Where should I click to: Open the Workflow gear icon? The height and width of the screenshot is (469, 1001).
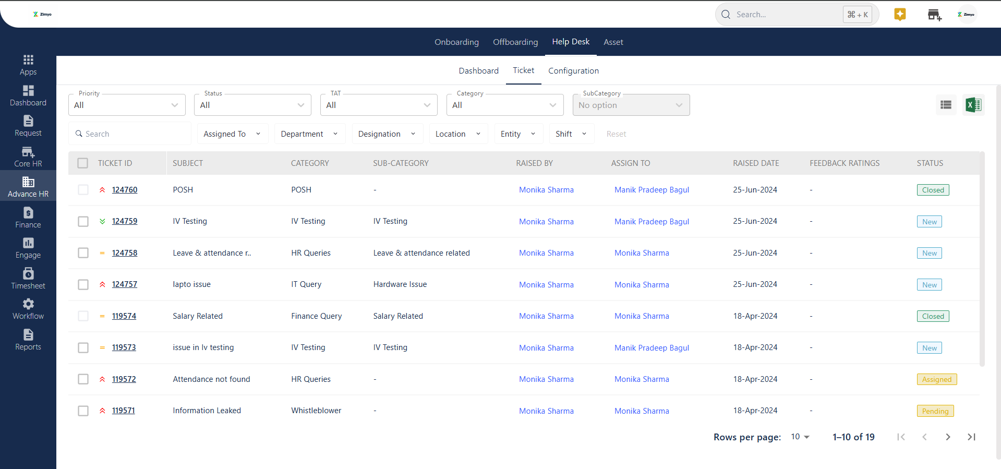pyautogui.click(x=28, y=304)
